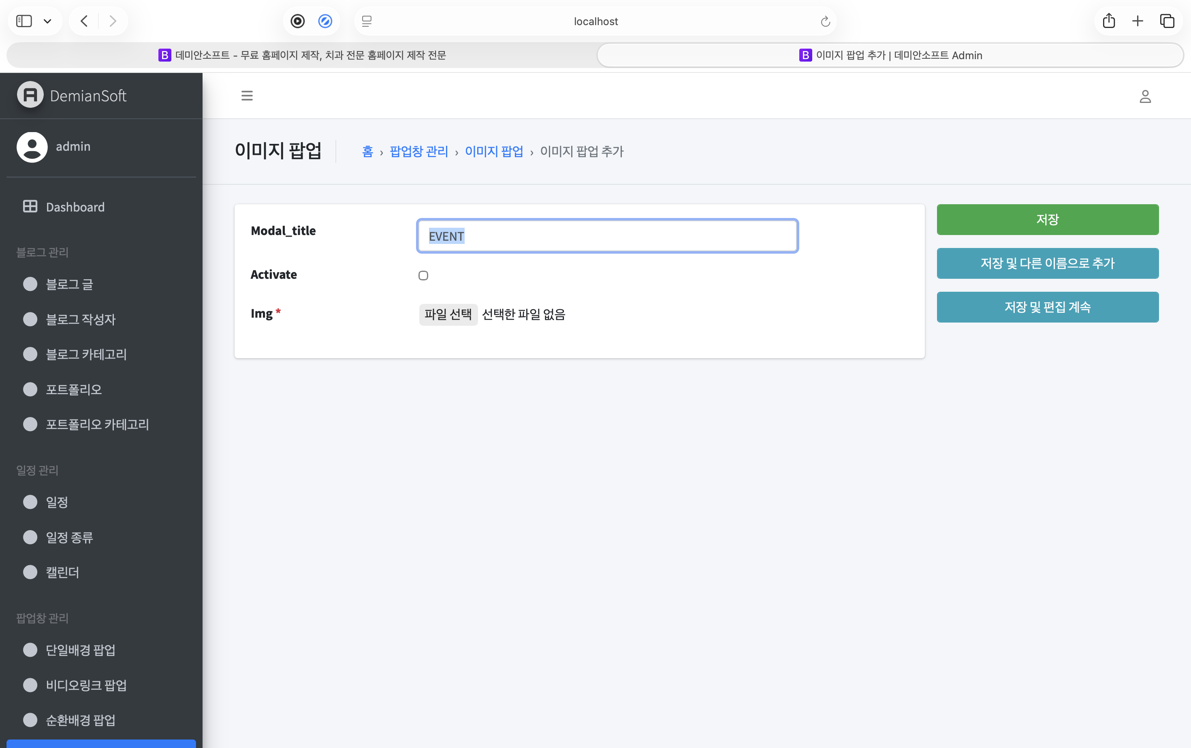This screenshot has height=748, width=1191.
Task: Open a new tab with plus icon
Action: pyautogui.click(x=1138, y=21)
